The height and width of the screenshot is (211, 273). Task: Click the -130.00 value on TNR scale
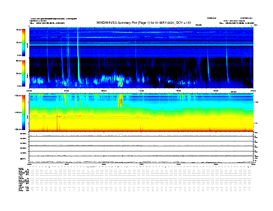tap(18, 95)
